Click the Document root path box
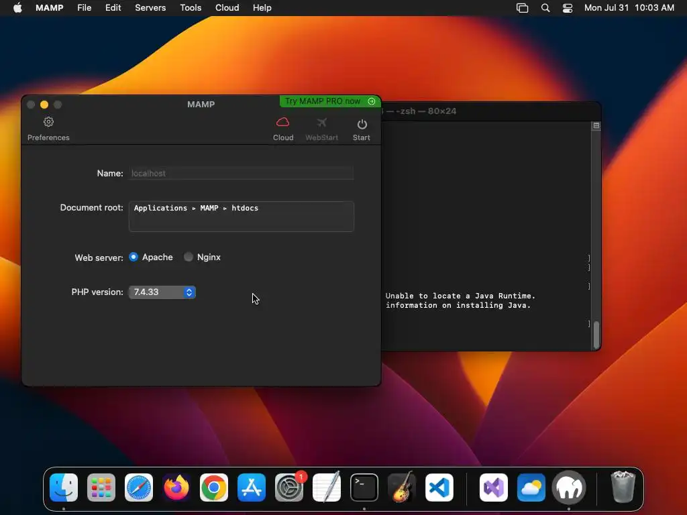Viewport: 687px width, 515px height. pos(242,217)
